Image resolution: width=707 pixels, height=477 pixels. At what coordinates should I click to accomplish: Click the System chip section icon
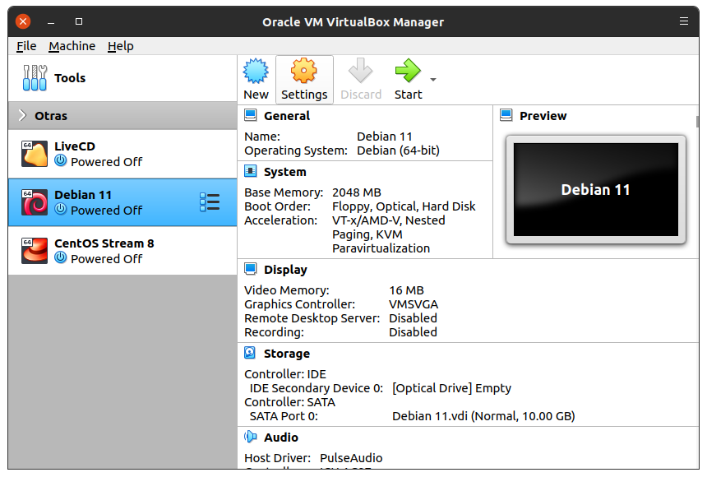pyautogui.click(x=251, y=172)
